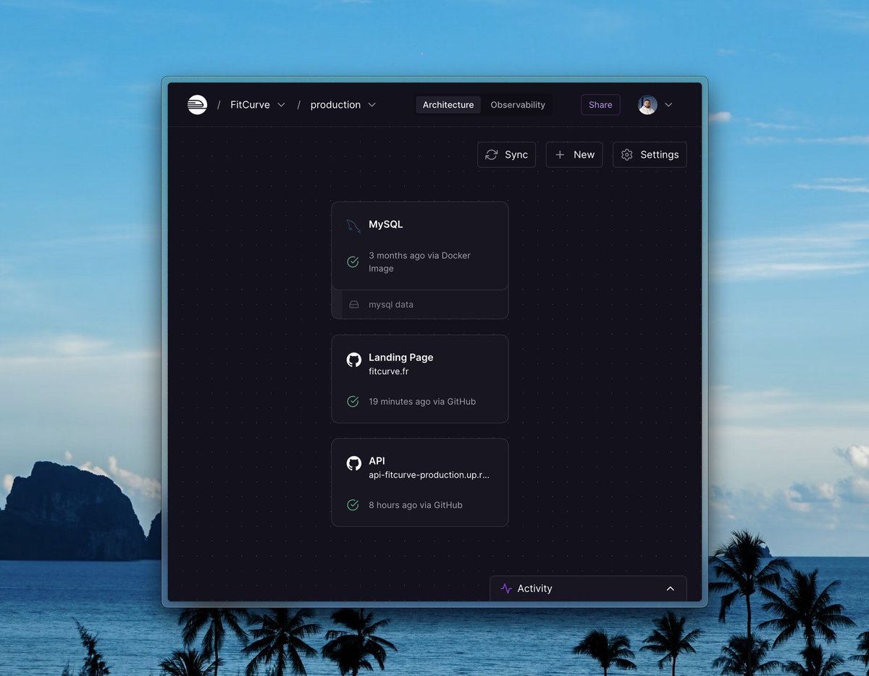Open project Settings
The width and height of the screenshot is (869, 676).
[x=650, y=155]
